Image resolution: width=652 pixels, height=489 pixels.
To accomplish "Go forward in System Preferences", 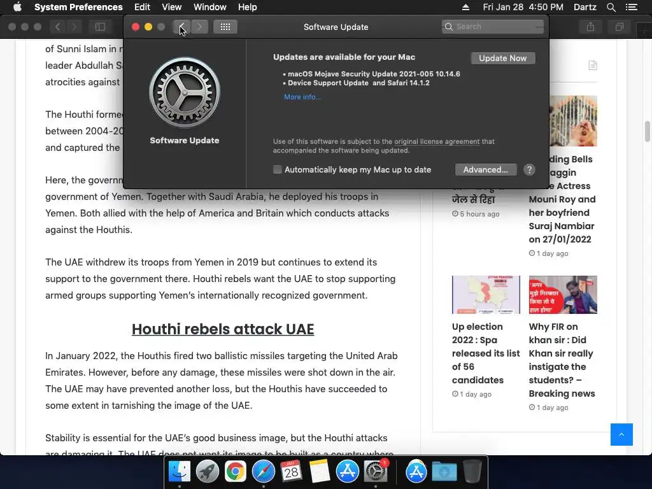I will (199, 27).
